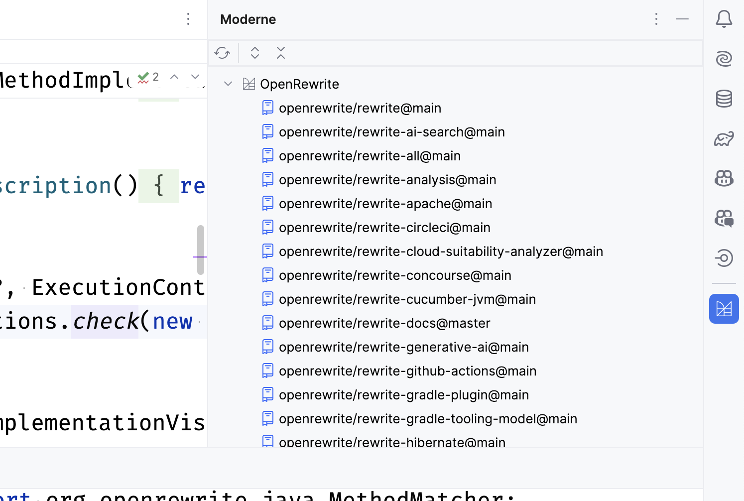The height and width of the screenshot is (501, 744).
Task: Select openrewrite/rewrite@main repository
Action: pyautogui.click(x=360, y=108)
